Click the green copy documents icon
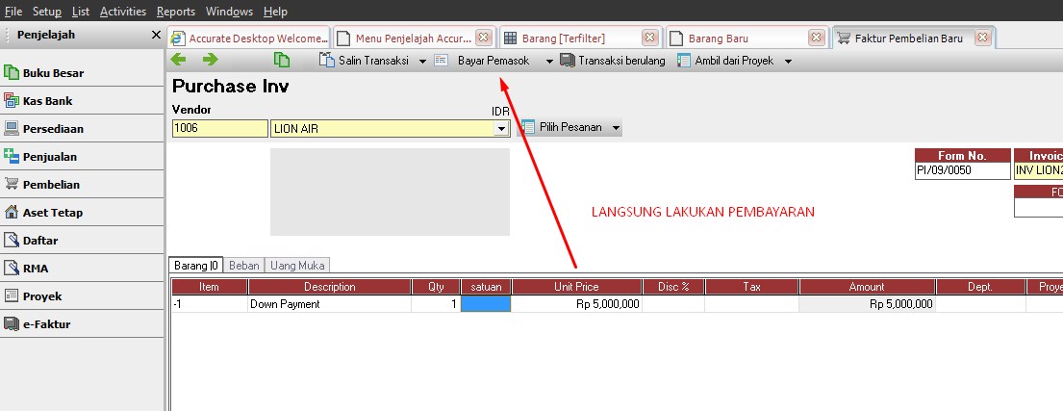This screenshot has height=411, width=1063. [282, 60]
